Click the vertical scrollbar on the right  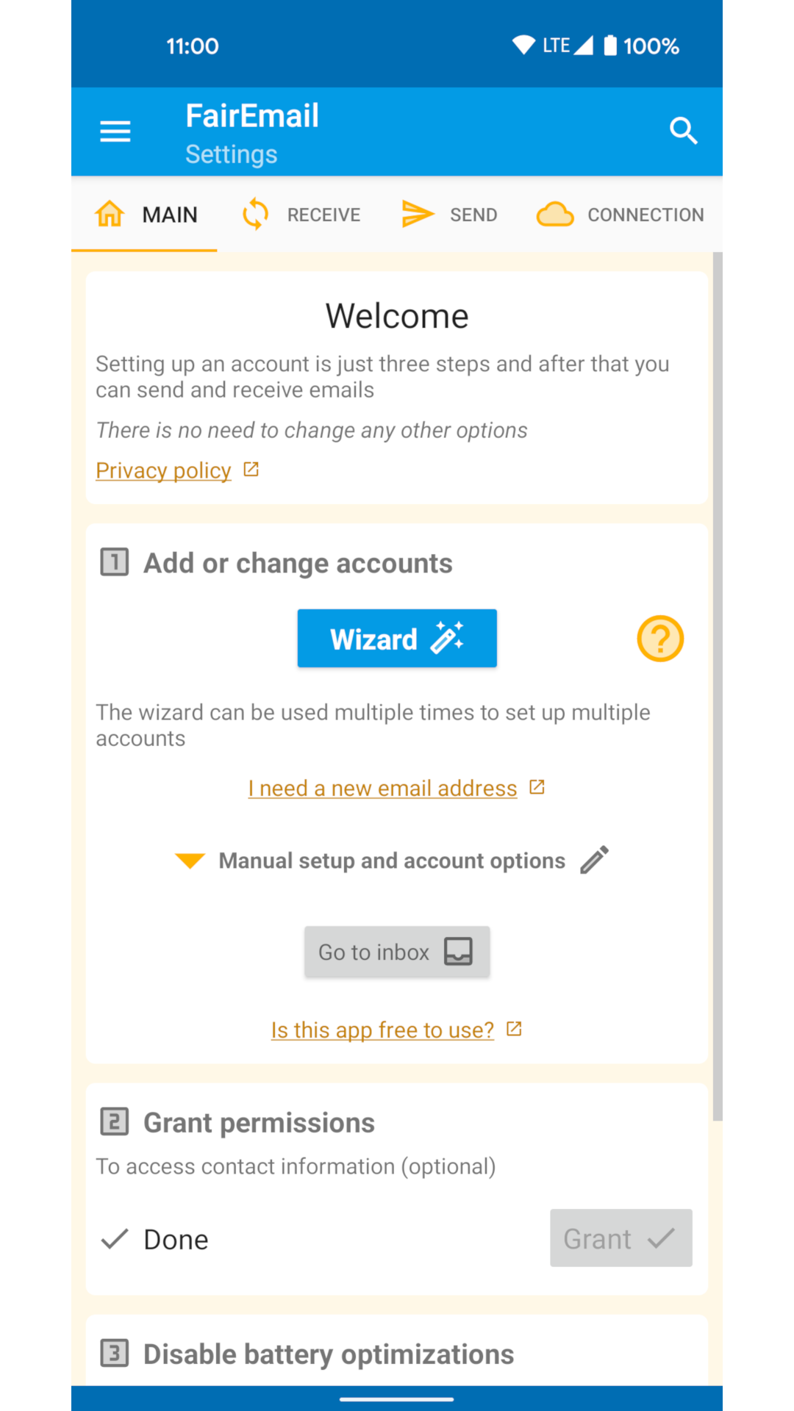[x=718, y=686]
